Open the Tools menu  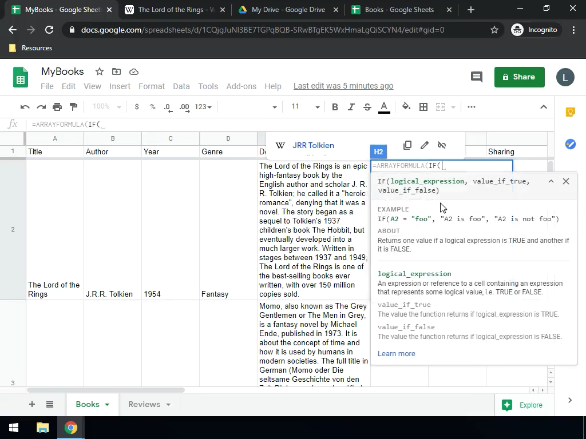pyautogui.click(x=208, y=86)
